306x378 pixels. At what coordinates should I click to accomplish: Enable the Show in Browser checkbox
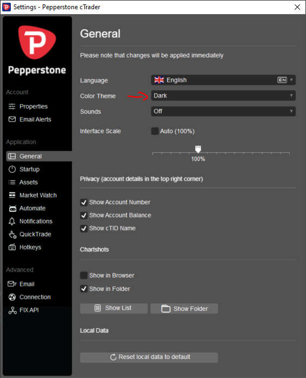coord(84,275)
